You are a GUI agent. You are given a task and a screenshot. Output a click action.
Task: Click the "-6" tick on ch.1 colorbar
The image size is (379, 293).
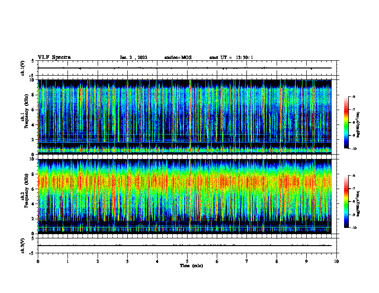[x=354, y=96]
